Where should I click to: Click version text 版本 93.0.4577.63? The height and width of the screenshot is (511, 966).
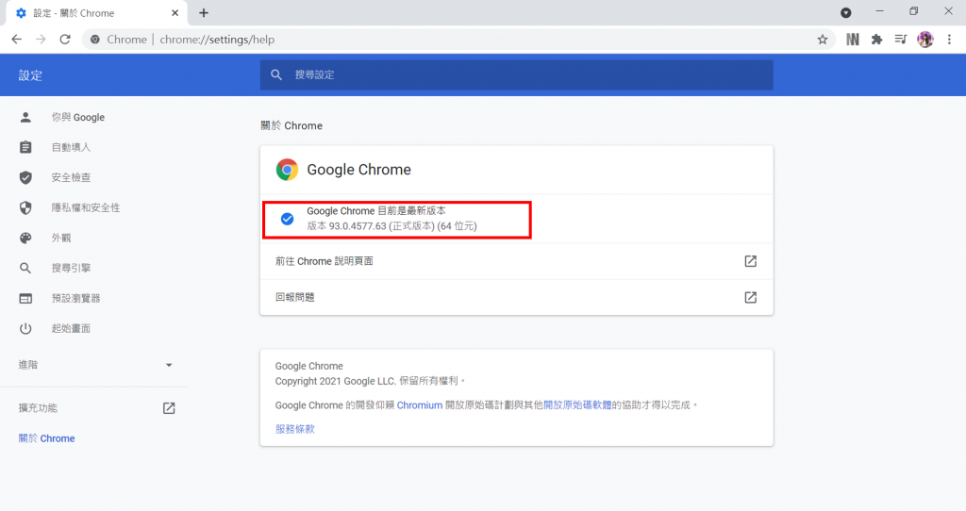391,226
